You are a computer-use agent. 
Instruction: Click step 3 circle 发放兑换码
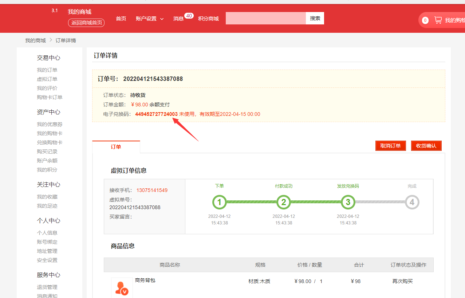(x=348, y=202)
